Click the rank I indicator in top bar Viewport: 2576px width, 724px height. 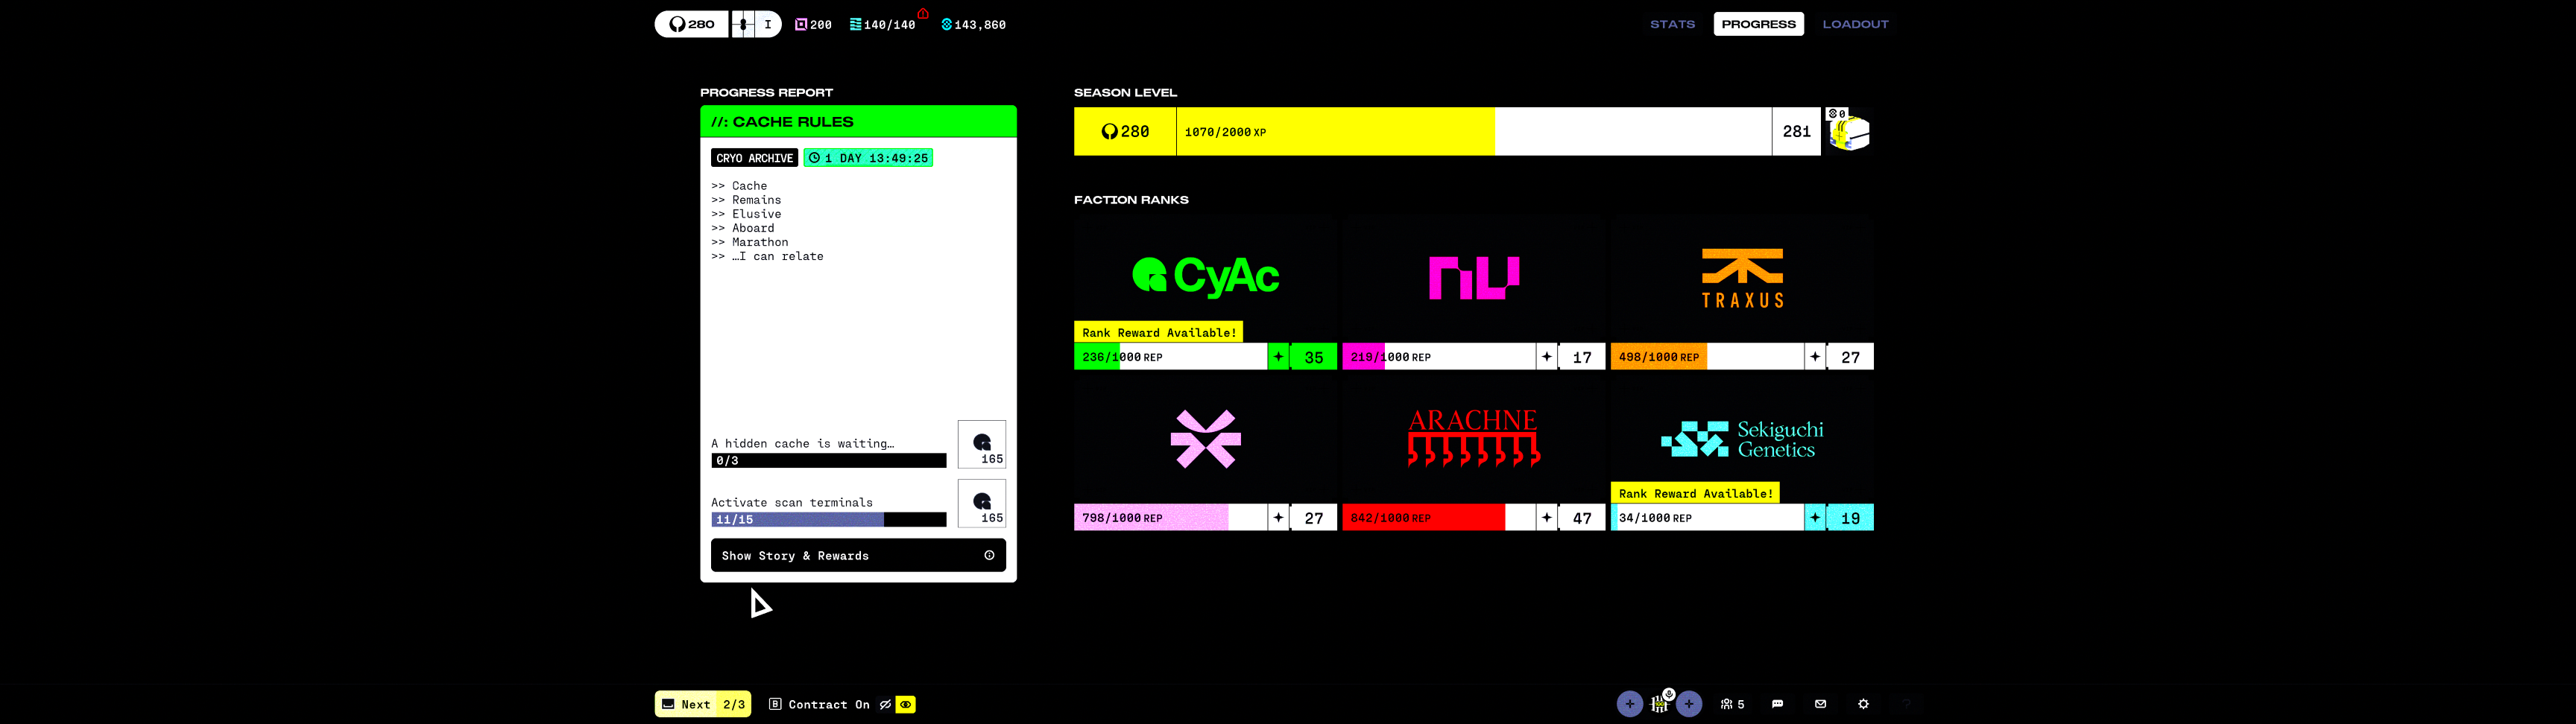click(x=768, y=24)
